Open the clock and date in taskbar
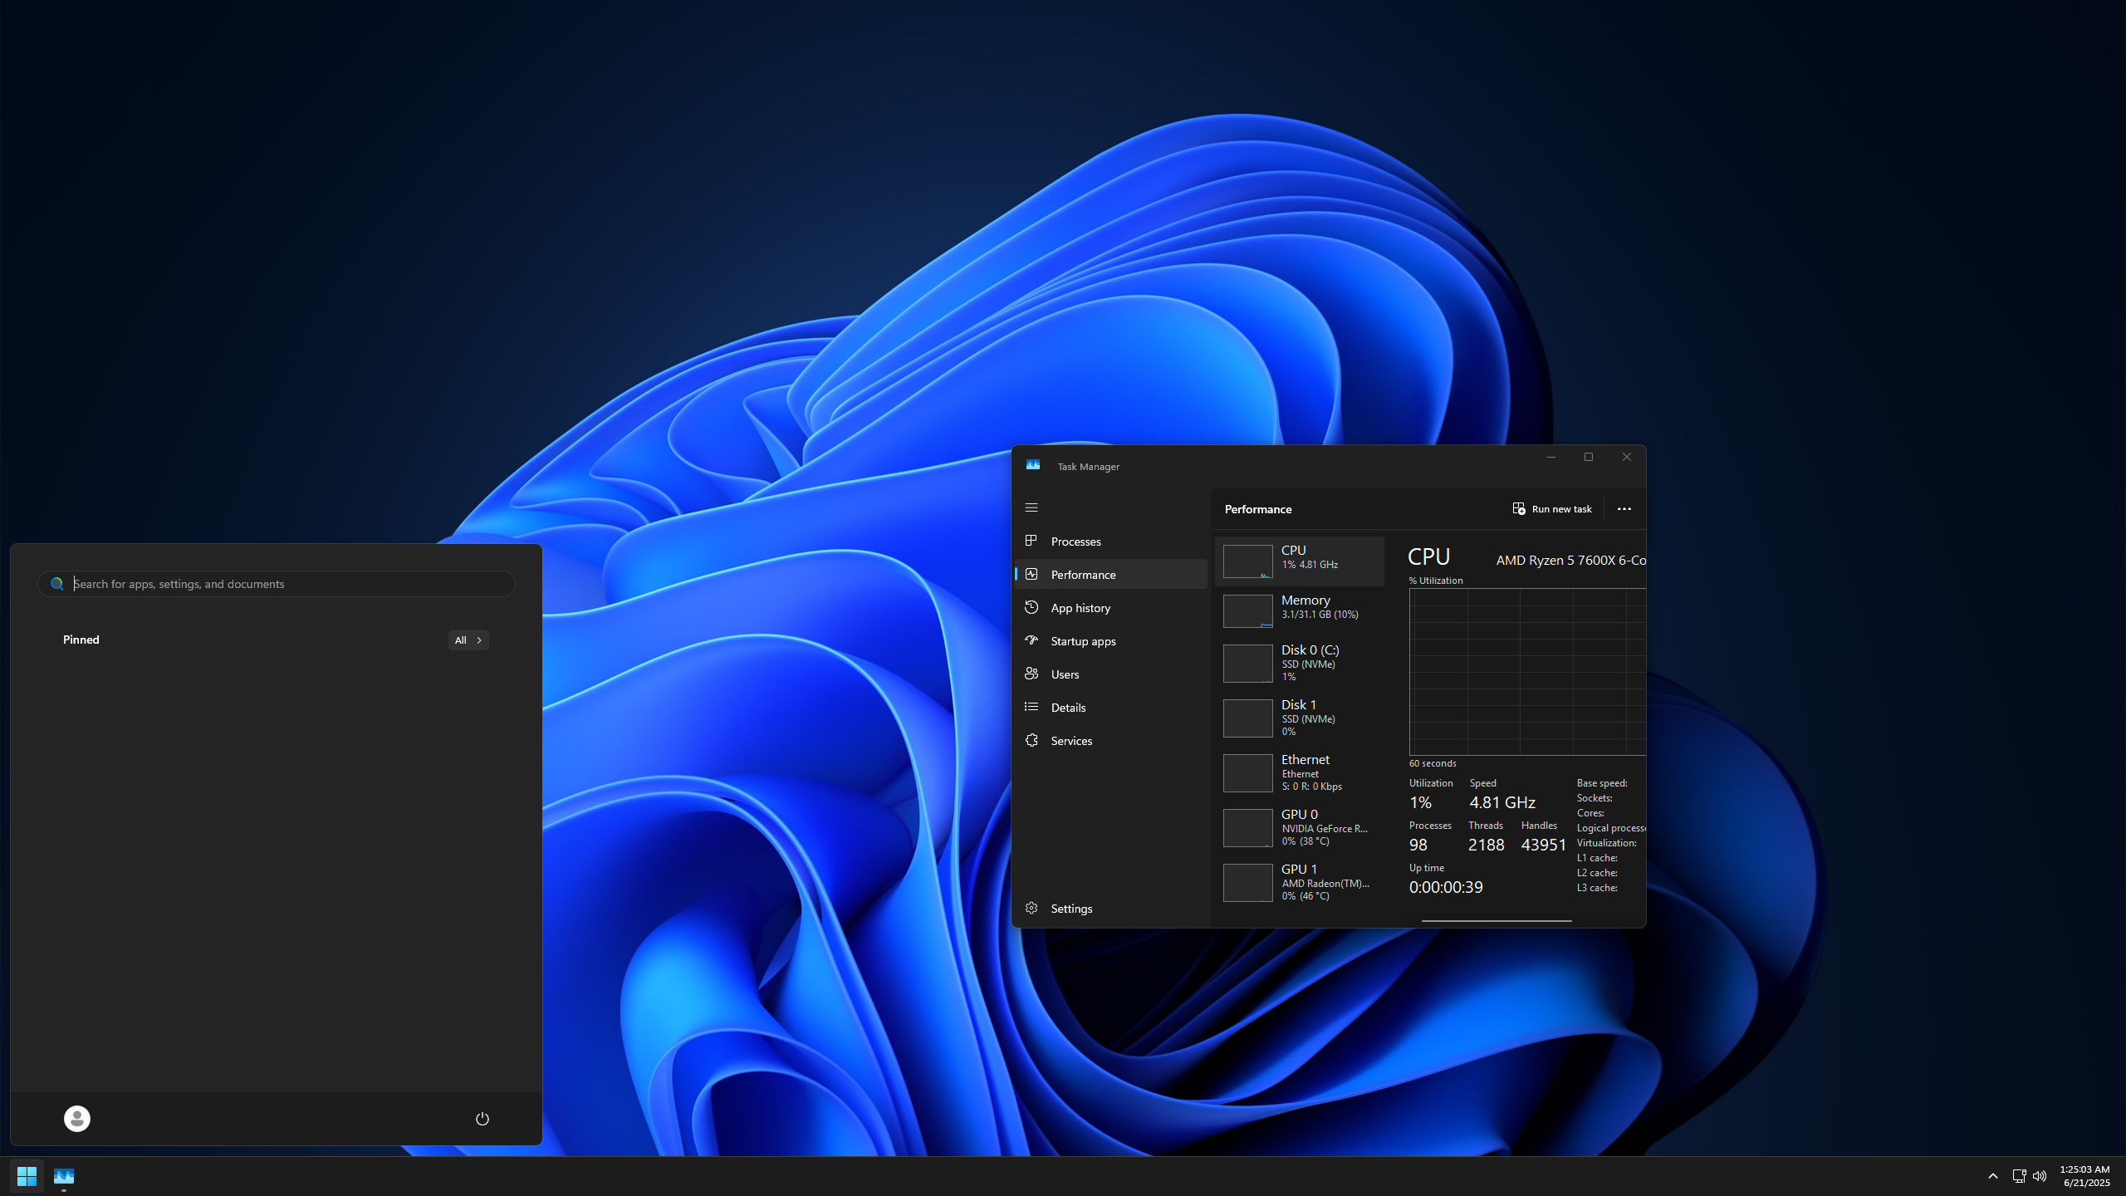The image size is (2126, 1196). point(2085,1176)
